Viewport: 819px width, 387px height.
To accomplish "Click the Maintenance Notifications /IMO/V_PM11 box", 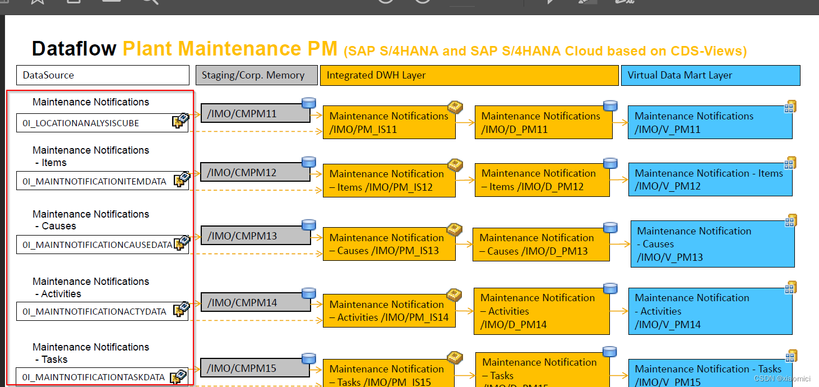I will (710, 122).
